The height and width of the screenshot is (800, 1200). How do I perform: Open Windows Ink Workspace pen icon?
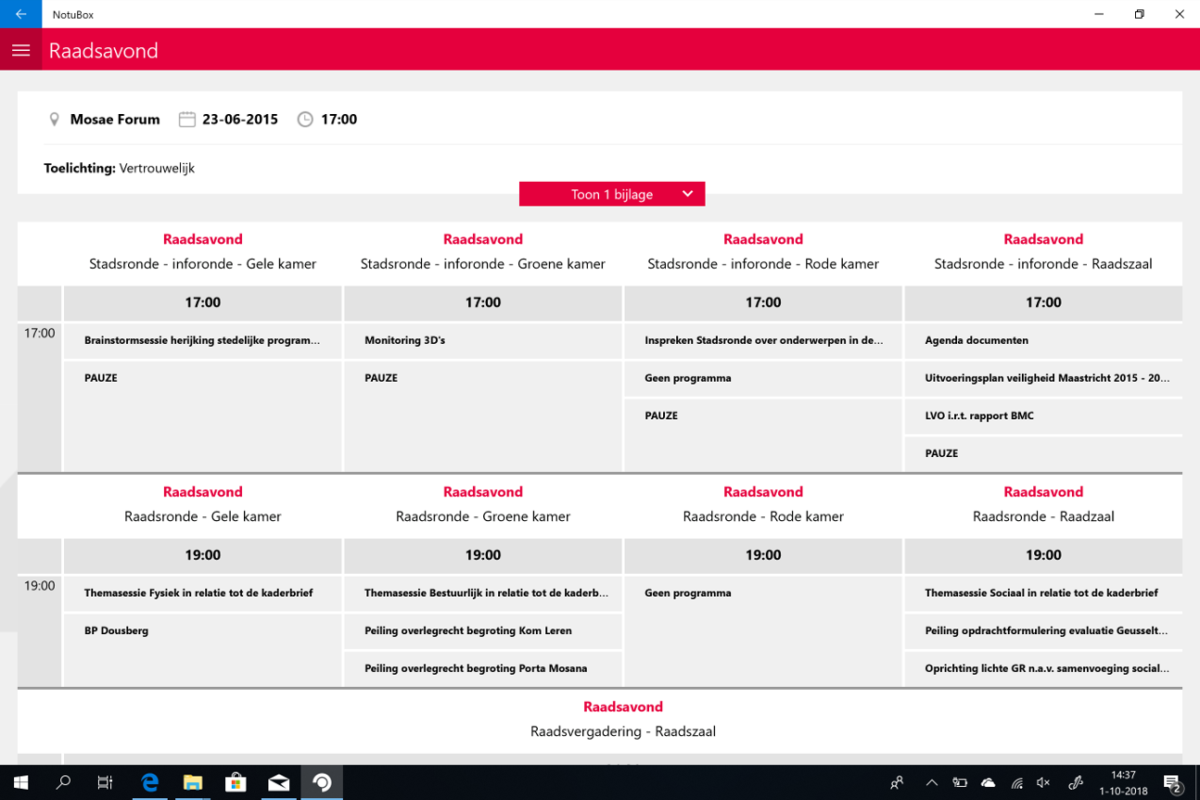click(x=1076, y=783)
